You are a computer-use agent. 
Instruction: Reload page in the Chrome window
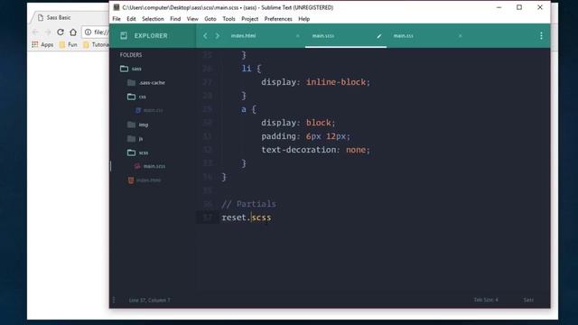(61, 32)
